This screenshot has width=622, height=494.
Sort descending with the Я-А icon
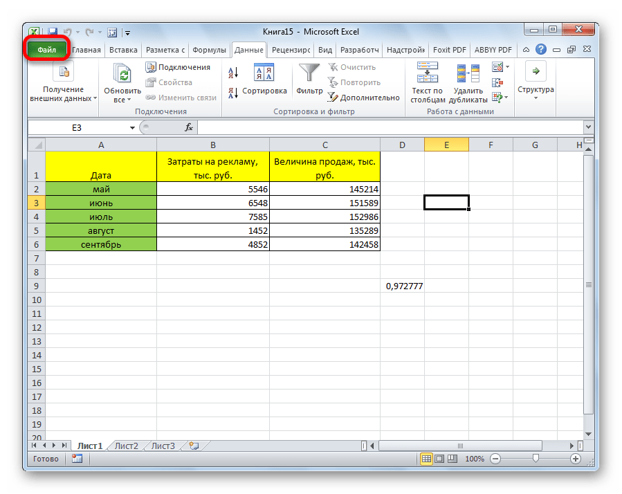232,91
